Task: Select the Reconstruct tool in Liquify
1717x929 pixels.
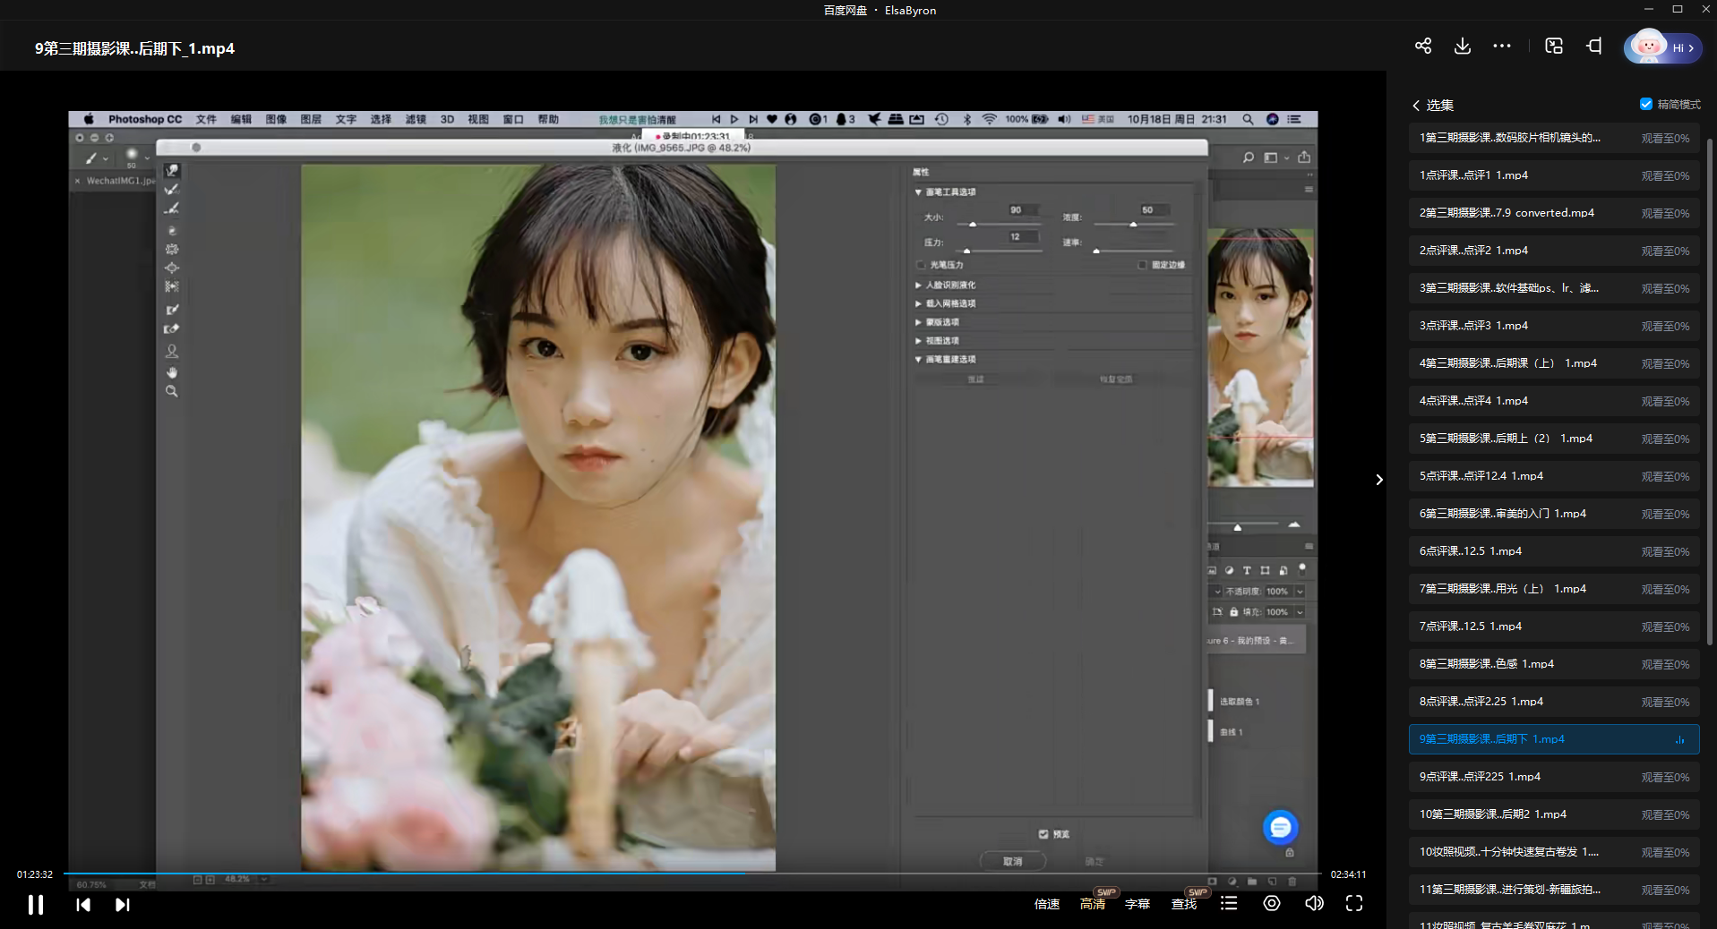Action: pyautogui.click(x=172, y=190)
